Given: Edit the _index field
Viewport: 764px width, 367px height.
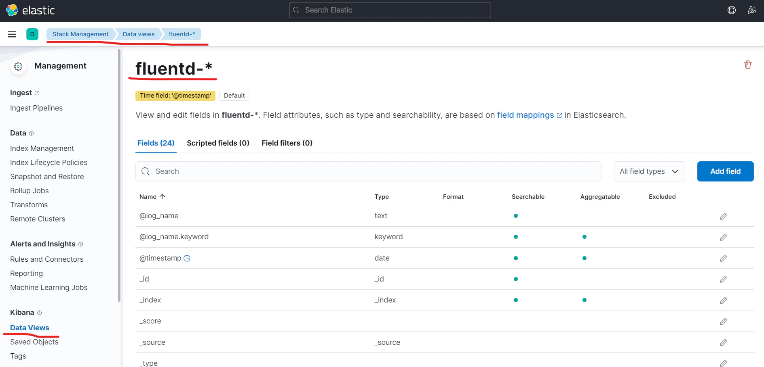Looking at the screenshot, I should click(x=724, y=300).
